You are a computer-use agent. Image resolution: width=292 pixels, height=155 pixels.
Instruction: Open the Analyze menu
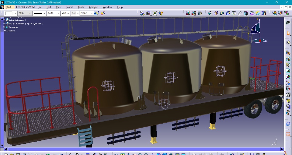tap(93, 7)
